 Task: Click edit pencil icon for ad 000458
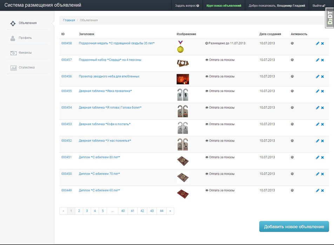coord(318,43)
